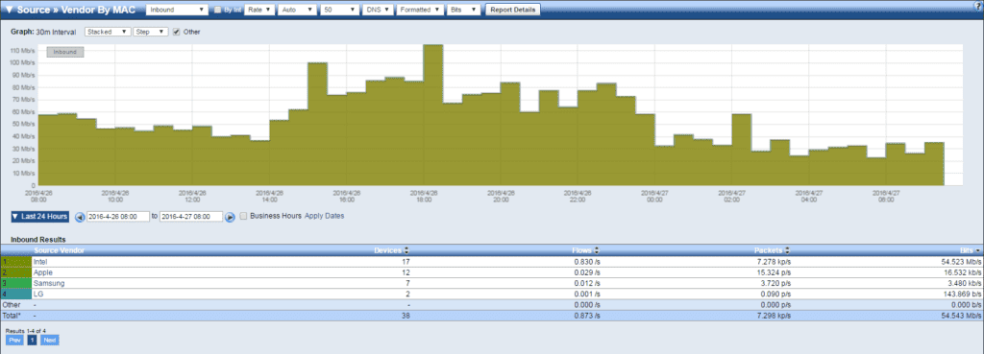Screen dimensions: 984x354
Task: Click the Apply Dates link
Action: 325,216
